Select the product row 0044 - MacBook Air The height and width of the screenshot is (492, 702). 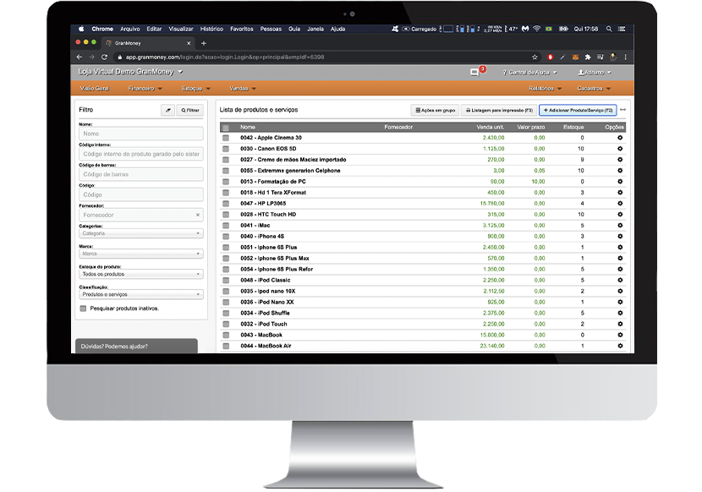coord(423,346)
